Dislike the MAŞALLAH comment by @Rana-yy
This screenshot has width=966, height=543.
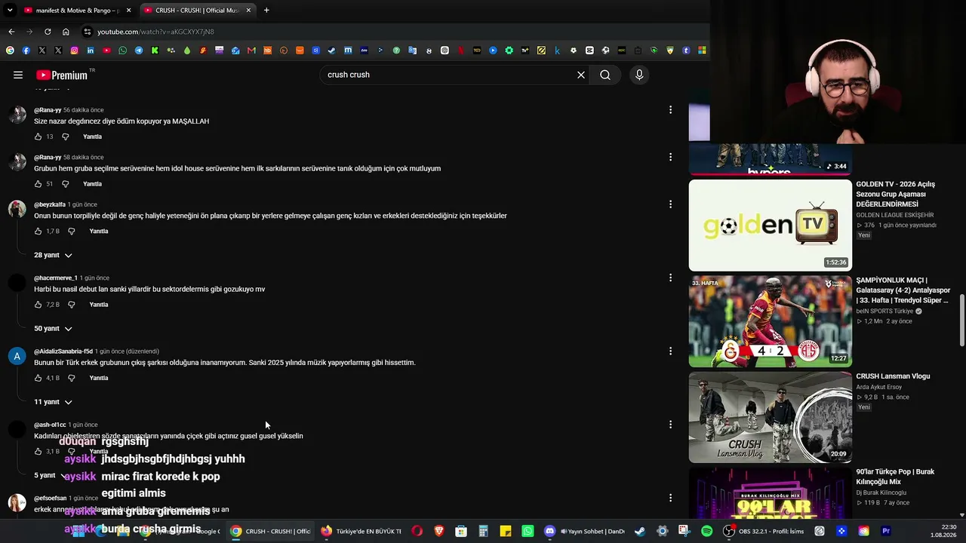pyautogui.click(x=65, y=137)
